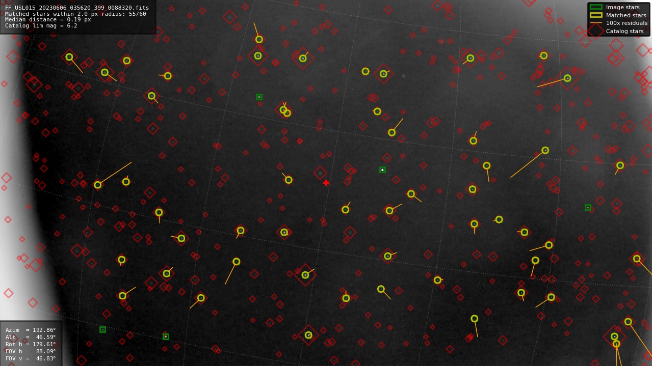Click the orange 100x residuals legend line
The height and width of the screenshot is (366, 652).
click(x=596, y=23)
